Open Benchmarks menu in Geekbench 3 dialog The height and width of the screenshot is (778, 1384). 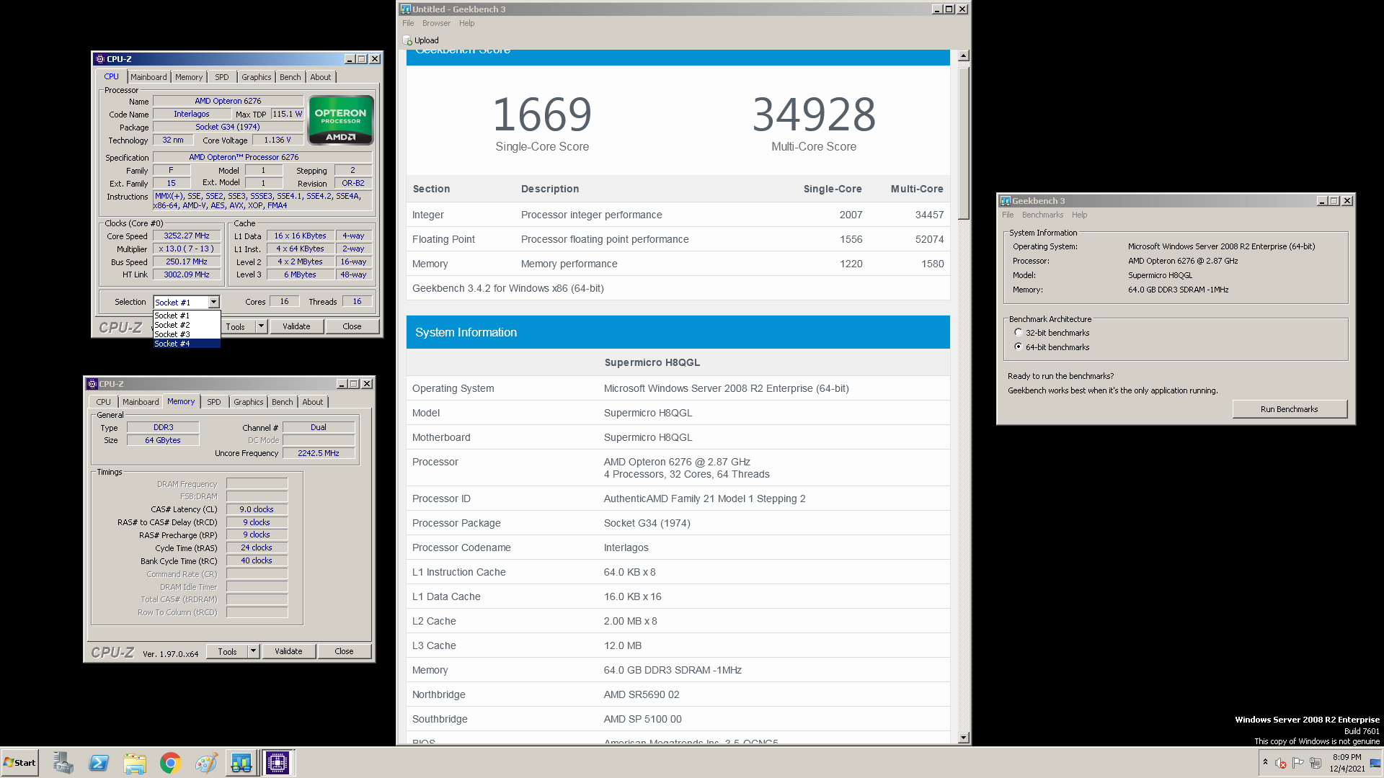coord(1042,215)
